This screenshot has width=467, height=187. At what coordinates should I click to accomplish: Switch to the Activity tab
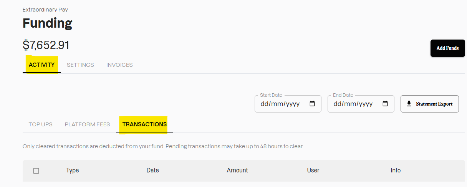[x=41, y=65]
